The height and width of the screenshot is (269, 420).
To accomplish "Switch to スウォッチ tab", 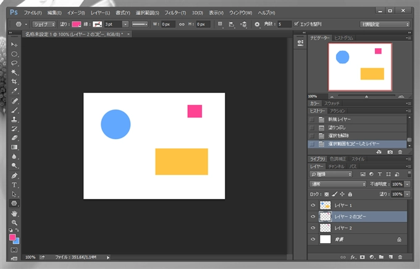I will pyautogui.click(x=332, y=103).
